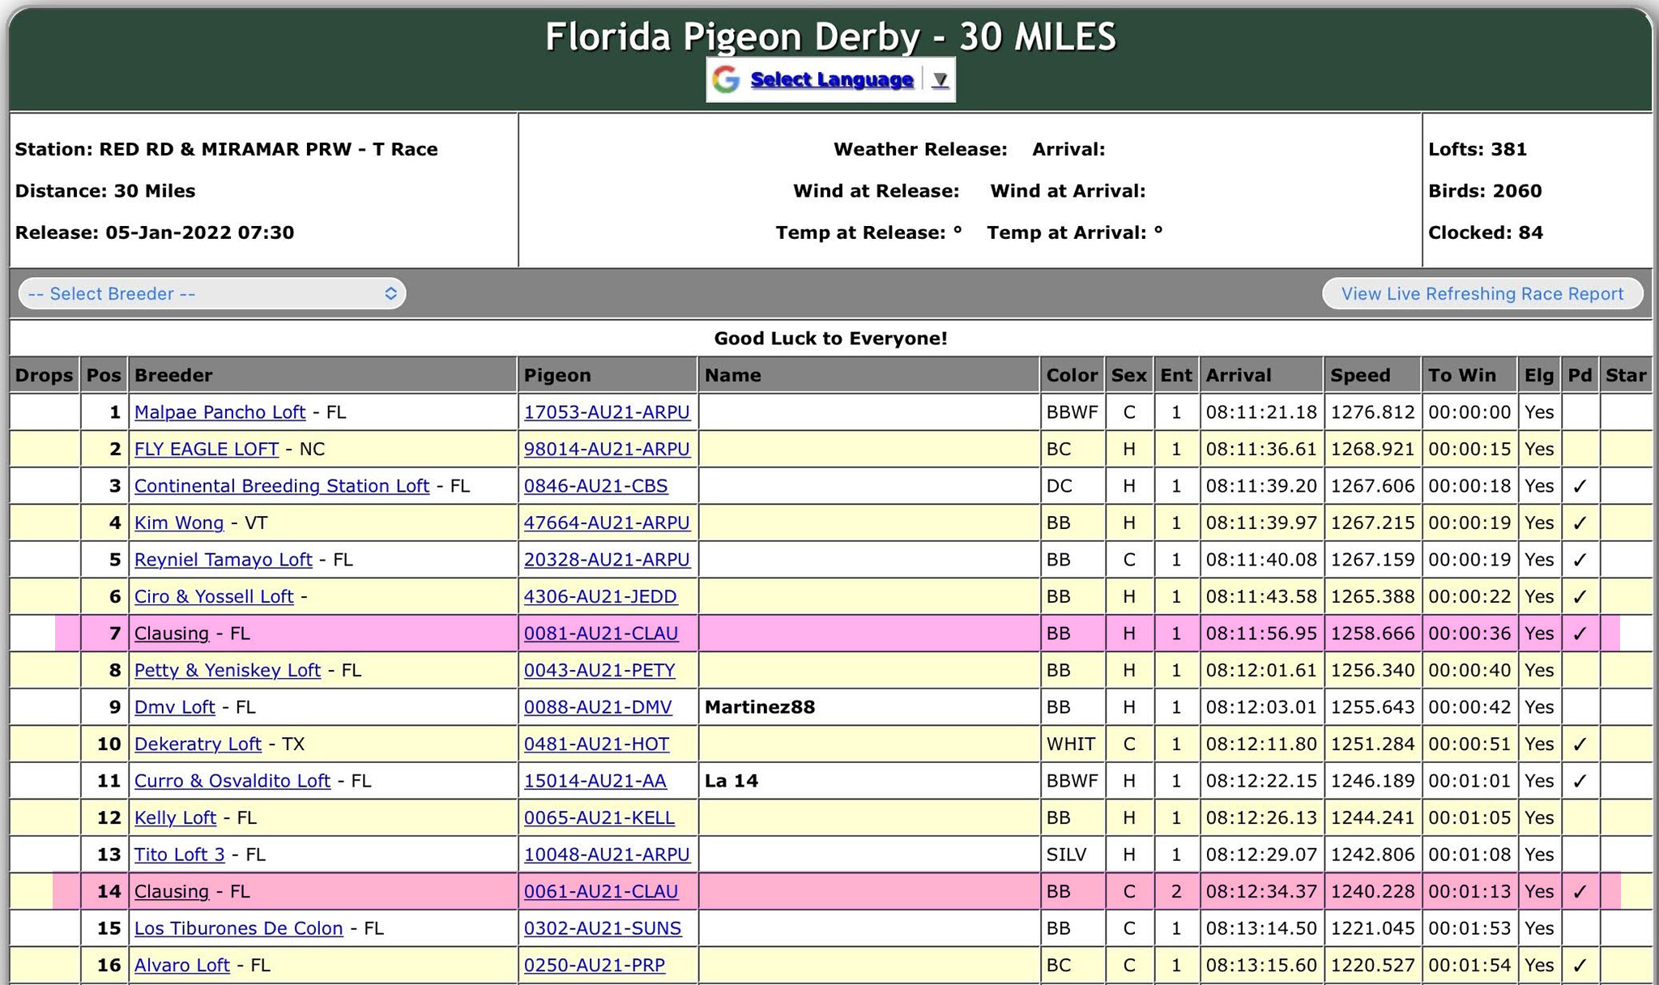The image size is (1659, 985).
Task: Open the Select Language dropdown arrow
Action: pos(940,79)
